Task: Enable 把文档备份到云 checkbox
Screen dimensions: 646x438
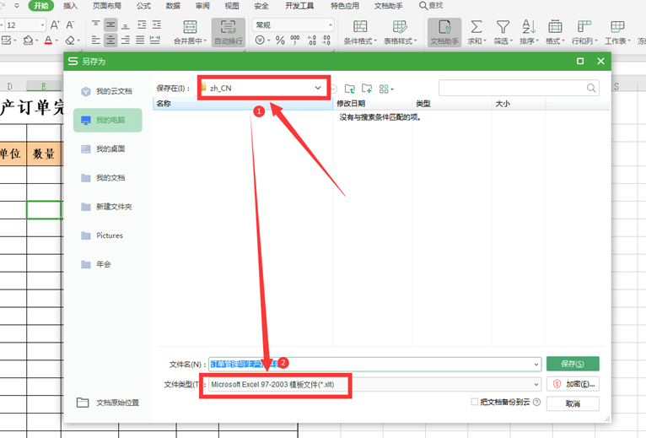Action: (474, 402)
